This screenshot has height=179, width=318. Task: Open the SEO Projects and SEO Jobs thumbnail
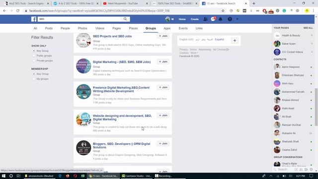83,40
